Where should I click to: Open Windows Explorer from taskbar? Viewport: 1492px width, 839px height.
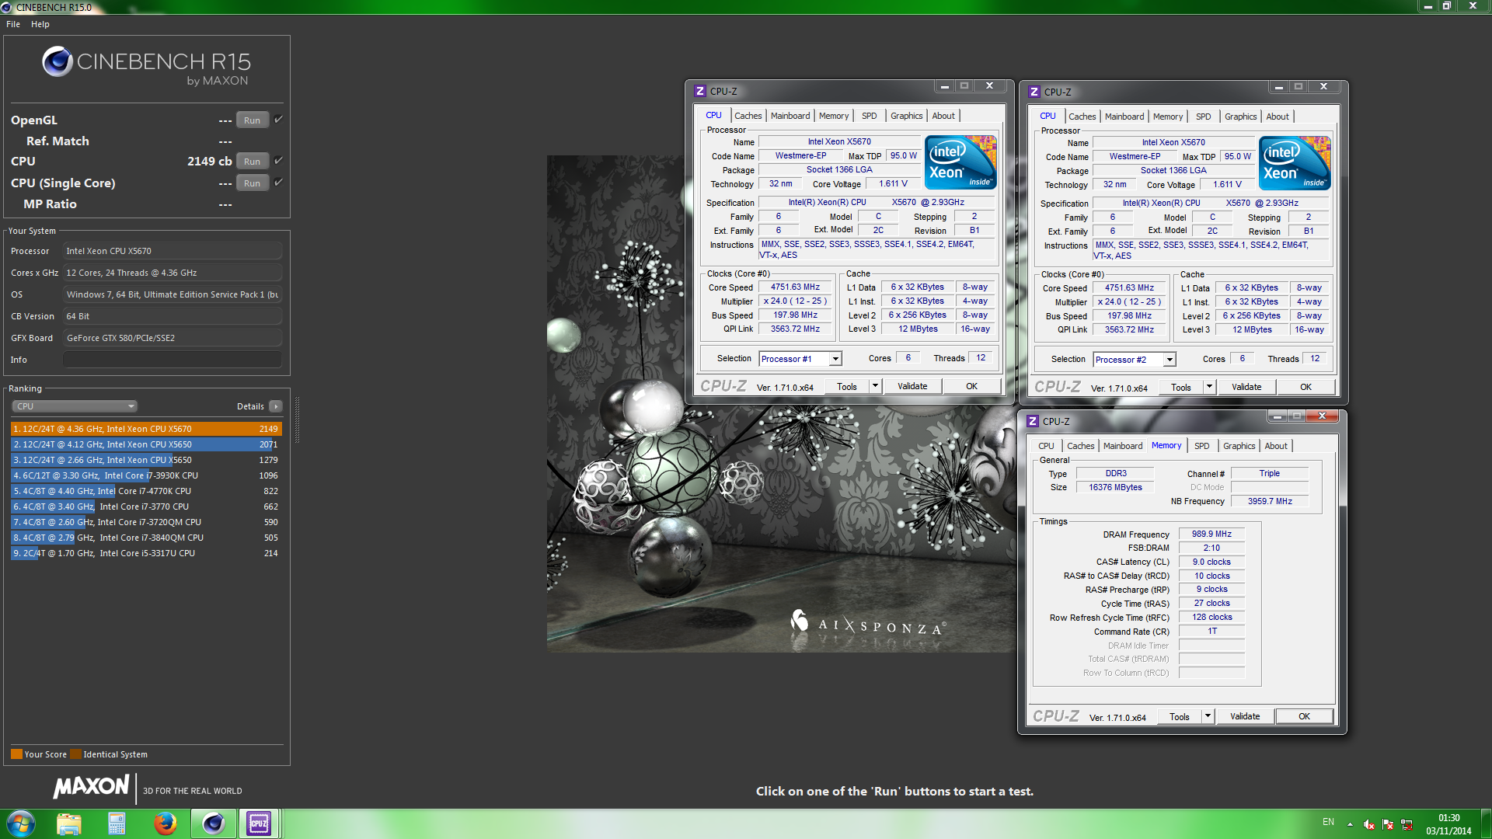pos(69,823)
